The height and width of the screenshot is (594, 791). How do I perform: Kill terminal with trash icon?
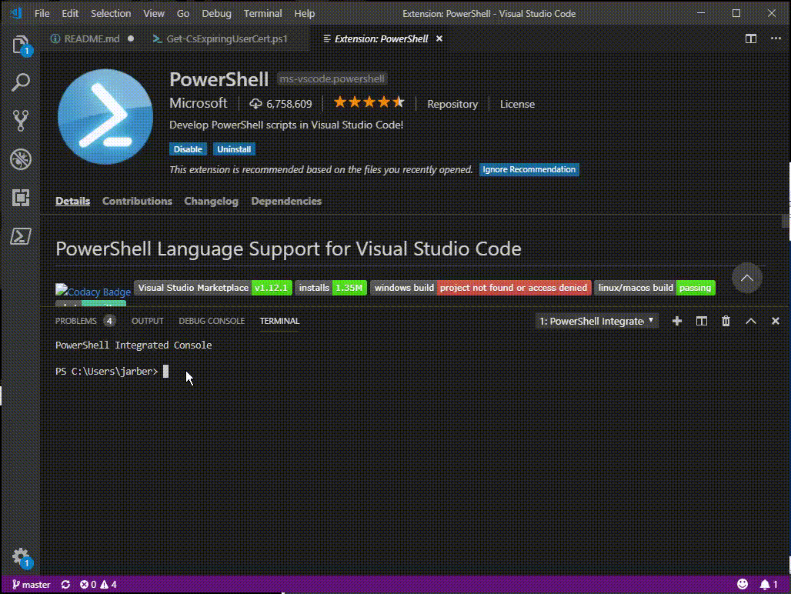tap(726, 321)
